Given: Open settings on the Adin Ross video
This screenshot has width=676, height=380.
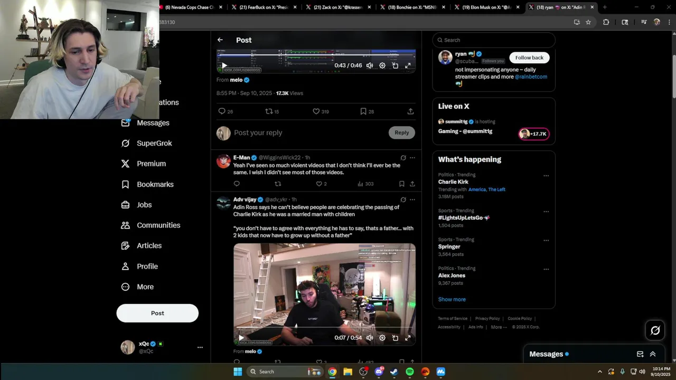Looking at the screenshot, I should 382,338.
